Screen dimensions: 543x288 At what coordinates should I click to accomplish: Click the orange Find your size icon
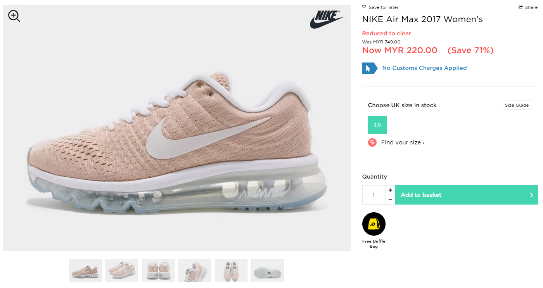point(372,142)
